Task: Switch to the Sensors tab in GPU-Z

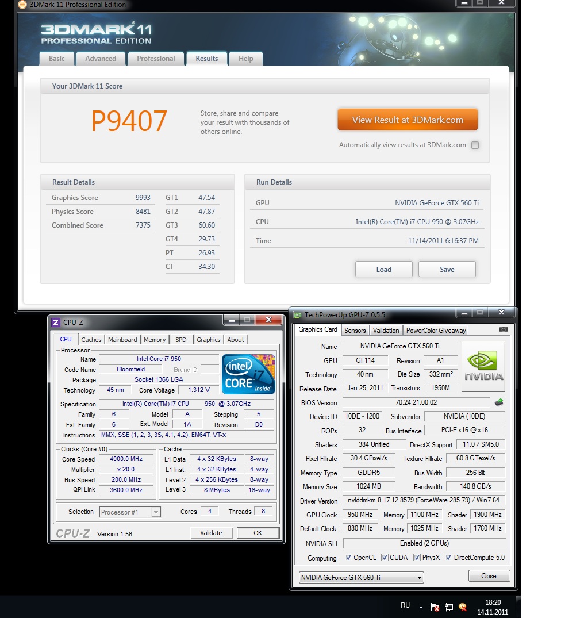Action: (355, 331)
